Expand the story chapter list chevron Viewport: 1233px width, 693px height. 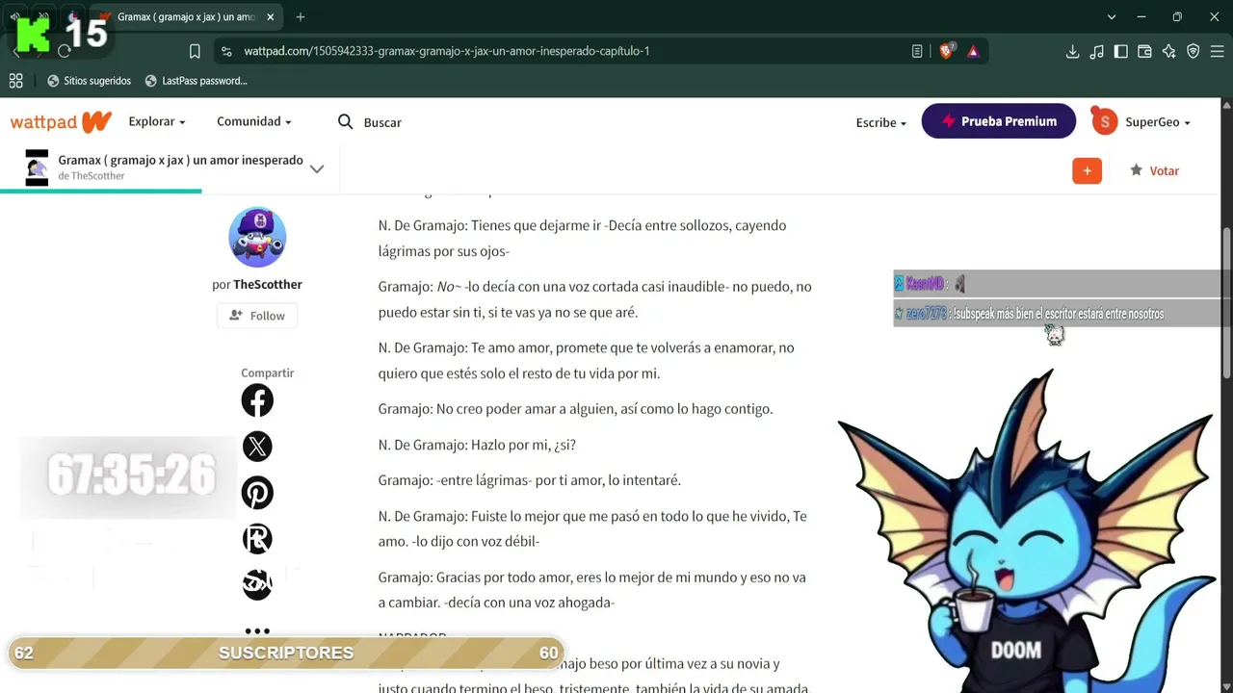pyautogui.click(x=317, y=168)
